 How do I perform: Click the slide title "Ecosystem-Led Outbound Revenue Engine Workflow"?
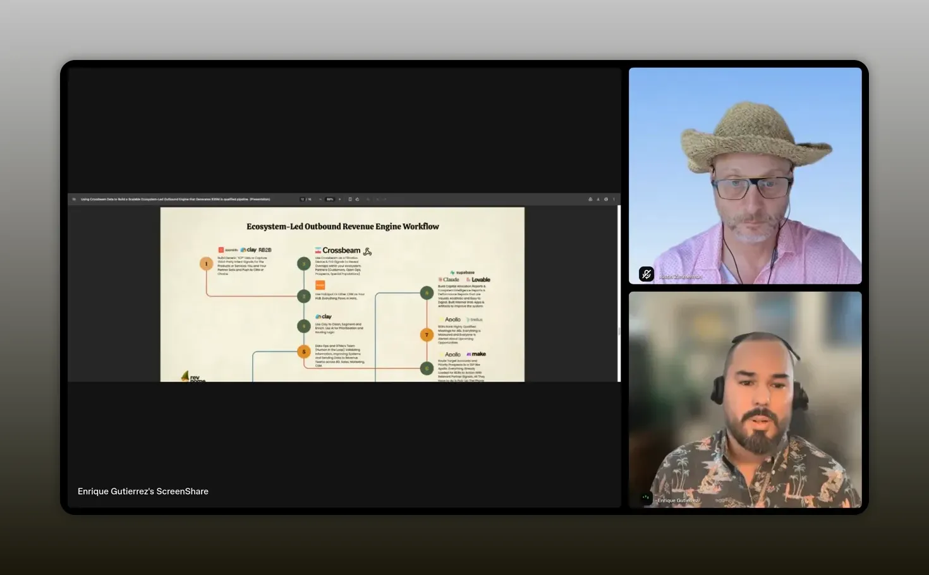(343, 226)
